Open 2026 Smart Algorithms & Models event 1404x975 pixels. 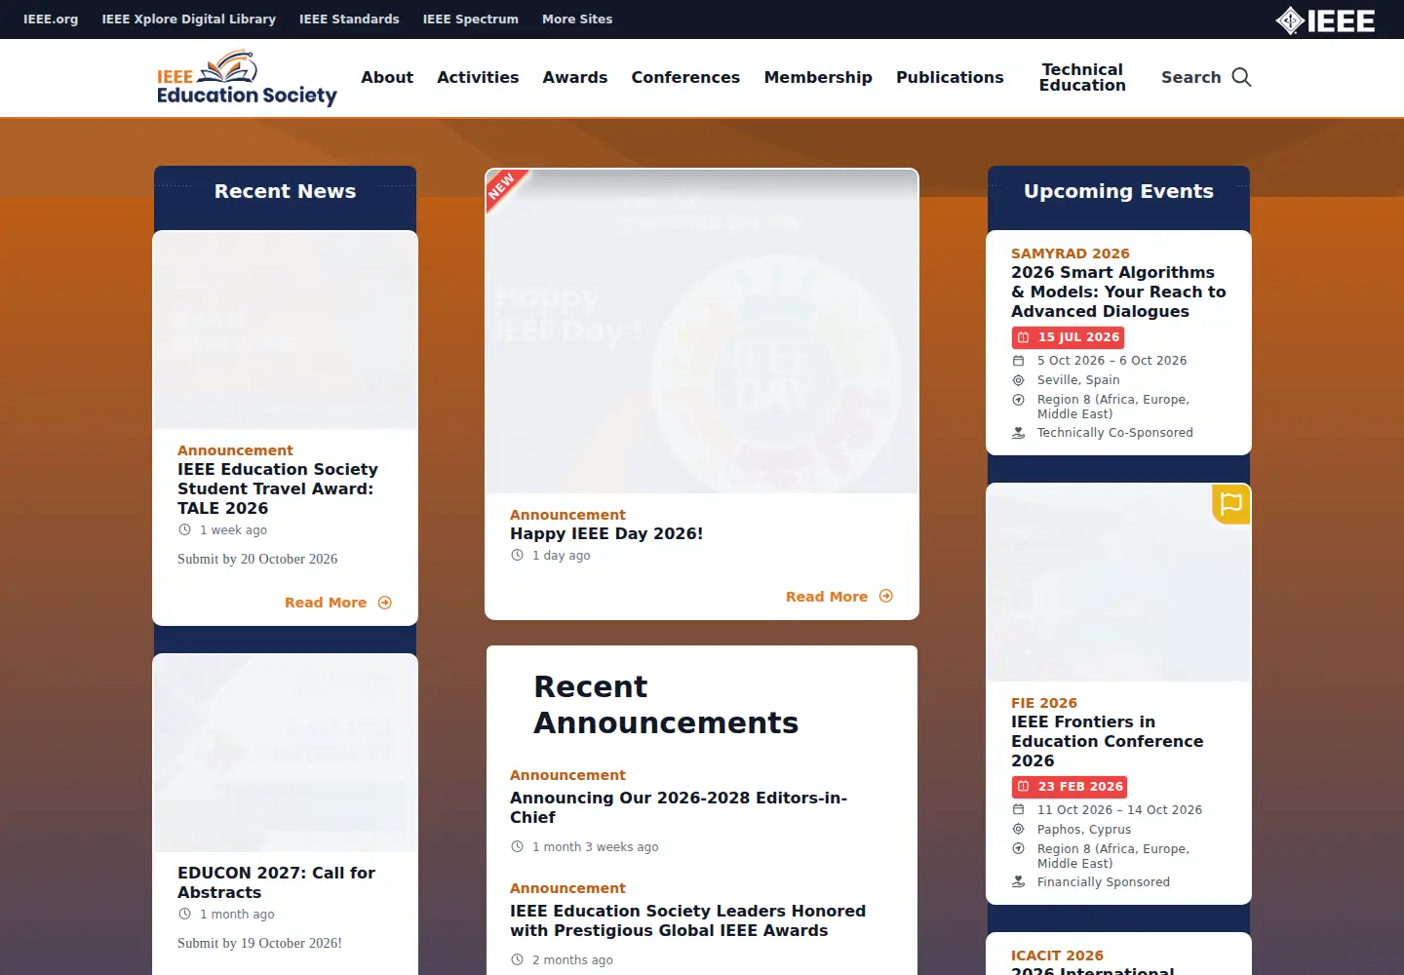click(x=1118, y=292)
